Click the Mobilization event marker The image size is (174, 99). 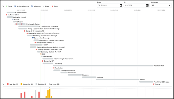tap(53, 68)
